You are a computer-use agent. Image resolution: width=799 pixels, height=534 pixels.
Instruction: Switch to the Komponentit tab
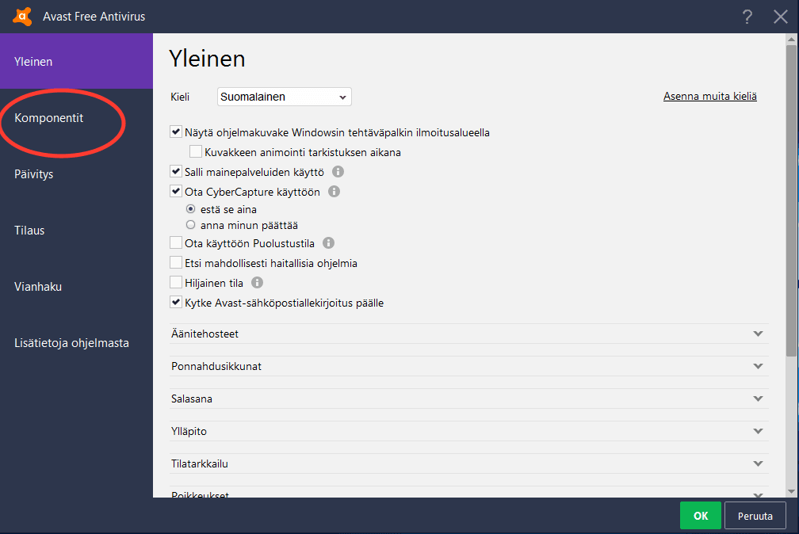pyautogui.click(x=49, y=118)
